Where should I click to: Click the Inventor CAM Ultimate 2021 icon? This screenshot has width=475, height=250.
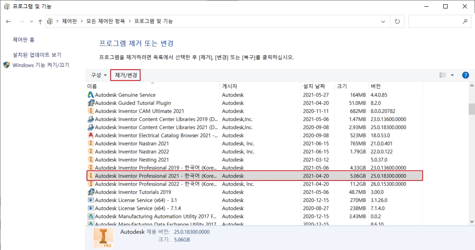(91, 111)
